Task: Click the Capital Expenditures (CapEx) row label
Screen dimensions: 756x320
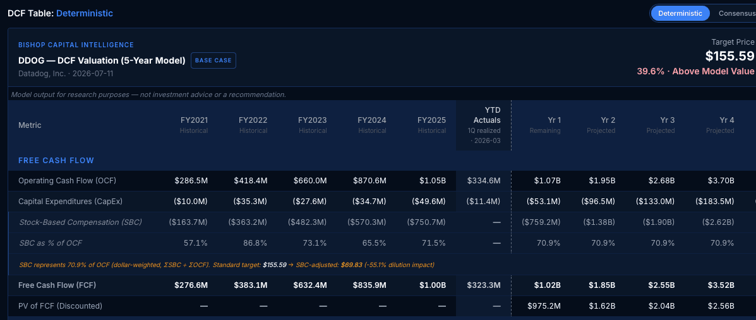Action: [x=70, y=202]
